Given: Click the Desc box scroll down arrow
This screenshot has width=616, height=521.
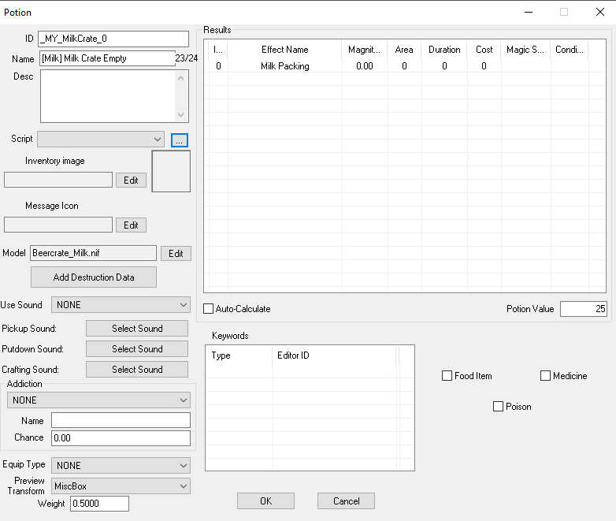Looking at the screenshot, I should coord(180,115).
